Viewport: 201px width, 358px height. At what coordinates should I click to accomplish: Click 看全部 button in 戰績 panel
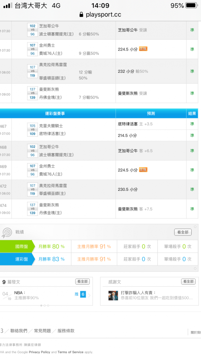click(183, 232)
